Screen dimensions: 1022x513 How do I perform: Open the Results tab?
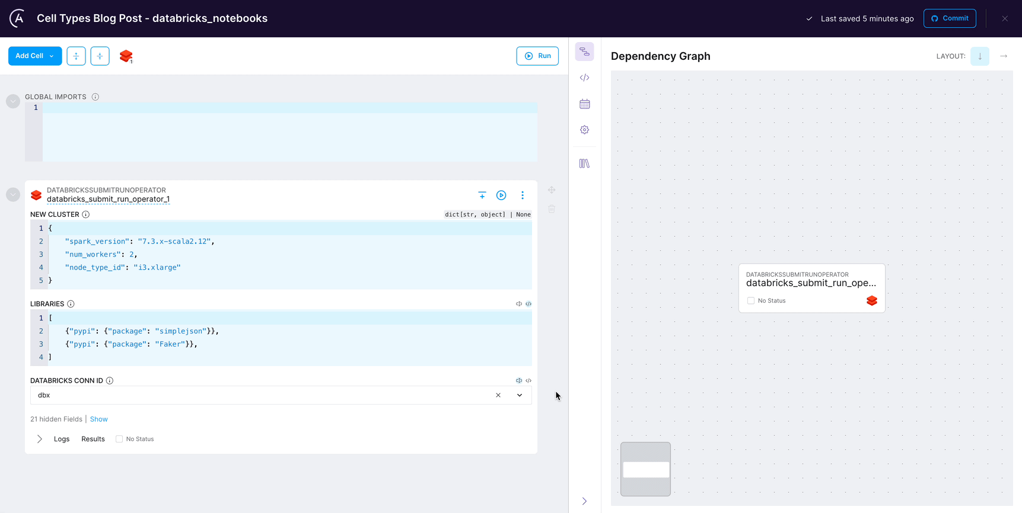click(x=93, y=439)
